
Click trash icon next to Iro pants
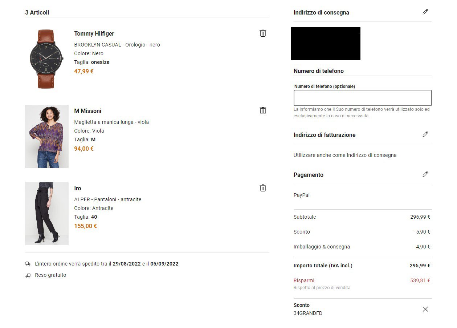point(263,188)
